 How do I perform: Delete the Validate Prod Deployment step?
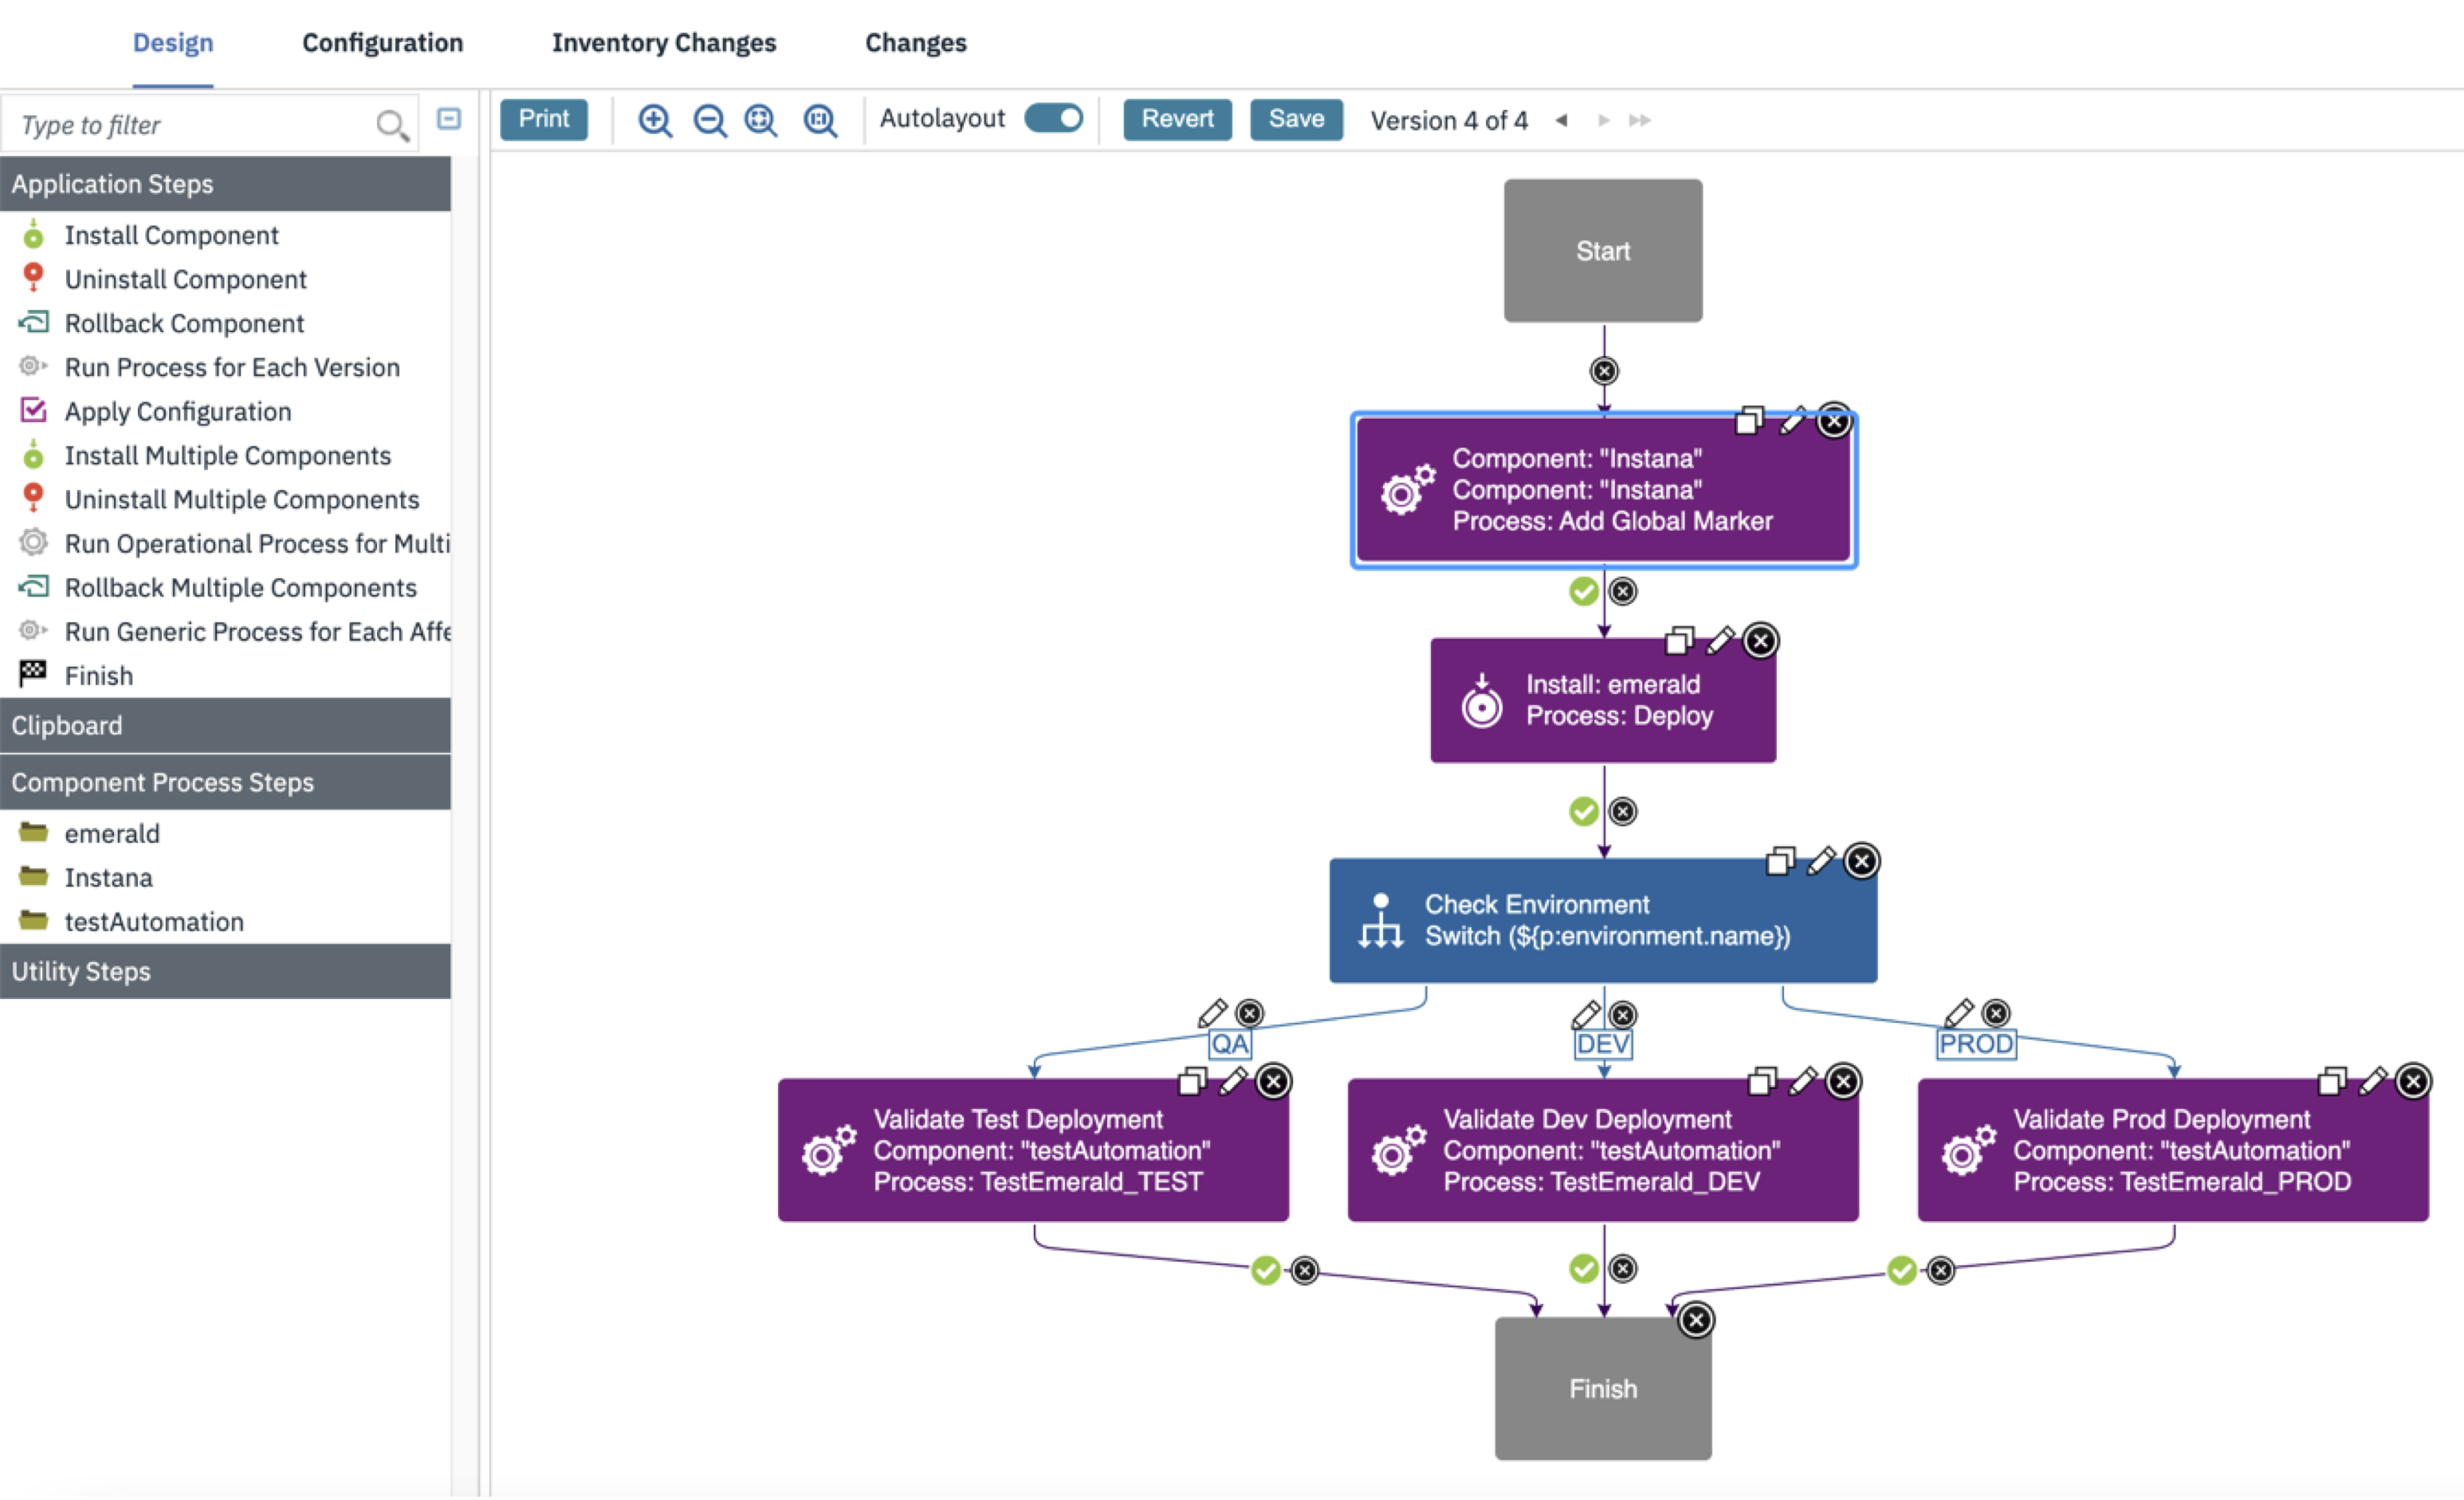pyautogui.click(x=2412, y=1083)
